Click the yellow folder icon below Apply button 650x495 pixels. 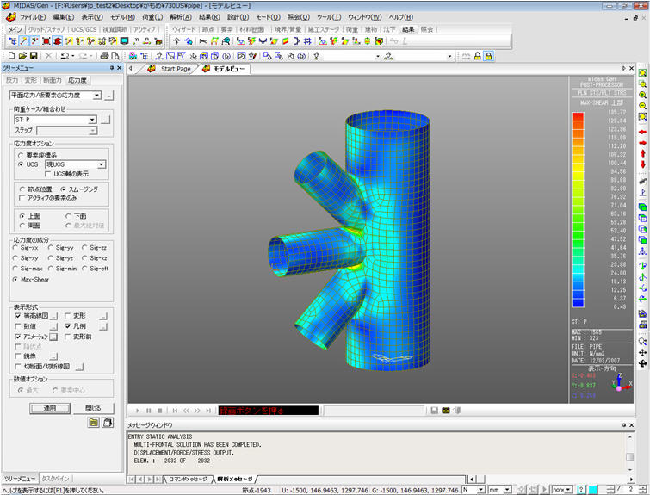pyautogui.click(x=94, y=423)
